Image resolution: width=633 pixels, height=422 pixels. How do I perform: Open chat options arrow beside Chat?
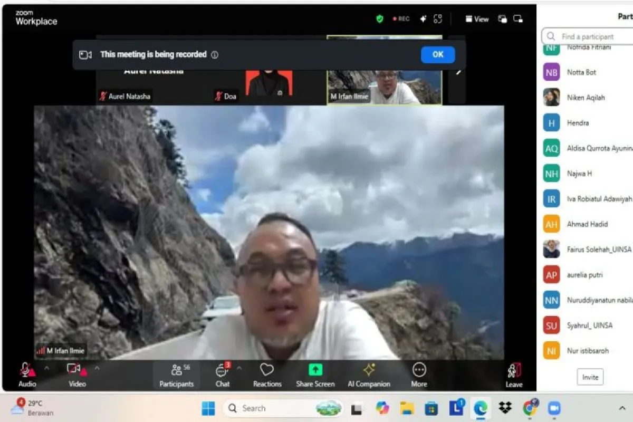click(x=239, y=368)
